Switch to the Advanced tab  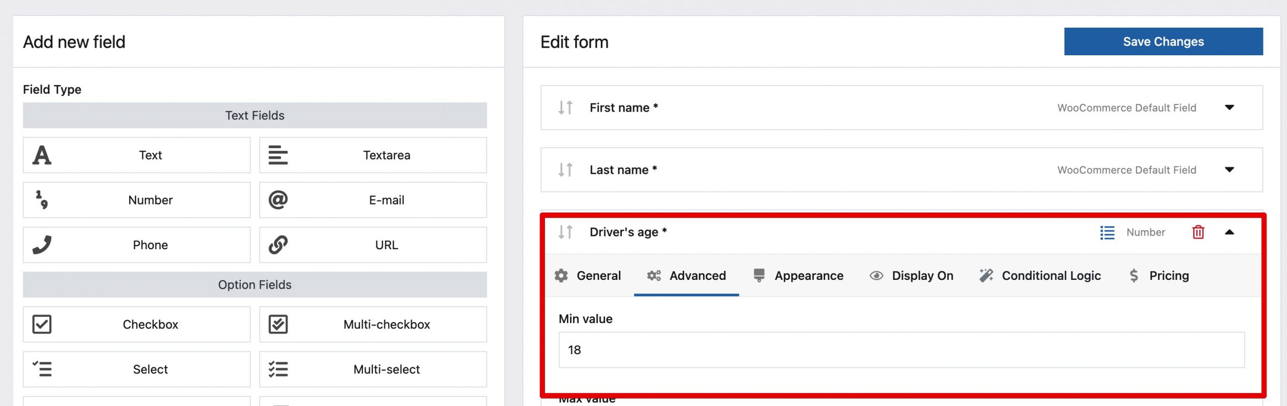[x=686, y=276]
